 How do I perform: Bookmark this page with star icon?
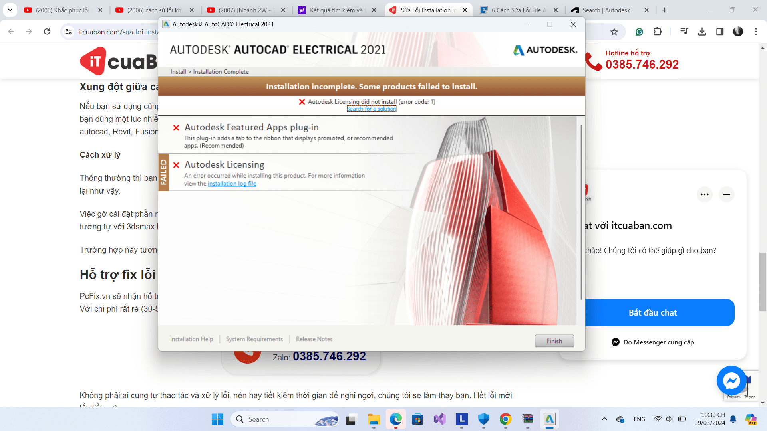coord(614,32)
